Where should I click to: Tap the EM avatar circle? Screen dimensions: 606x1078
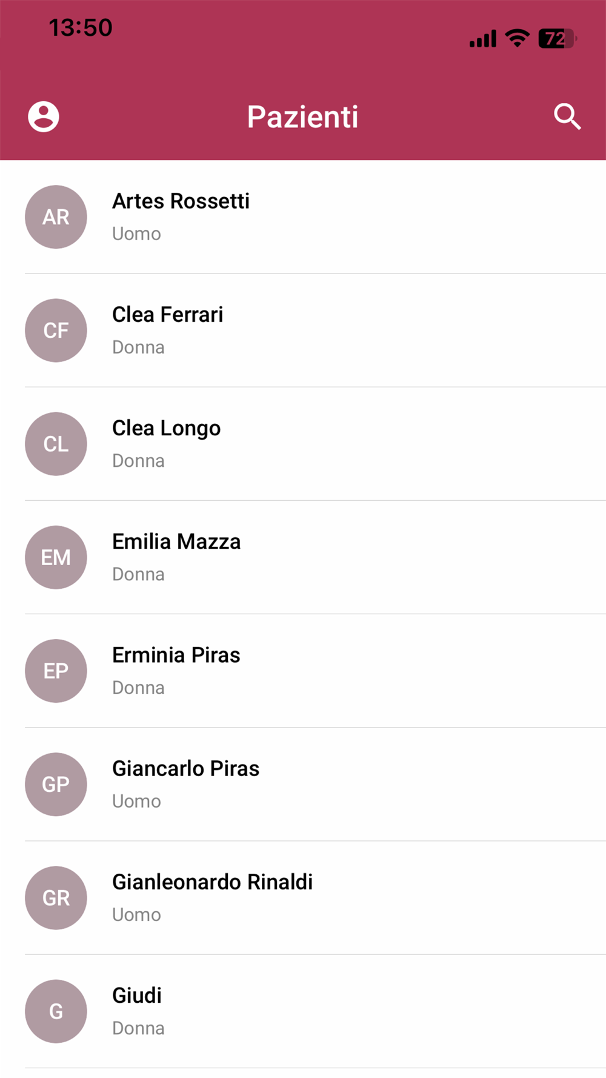point(56,557)
